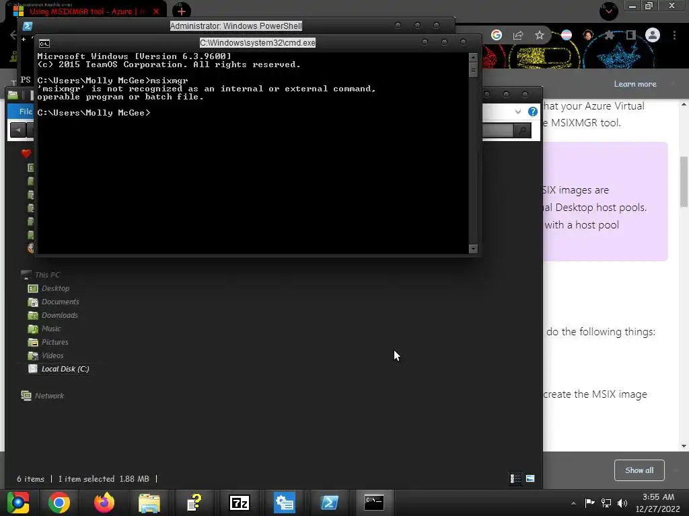Click cmd.exe scrollbar thumb

click(x=473, y=70)
